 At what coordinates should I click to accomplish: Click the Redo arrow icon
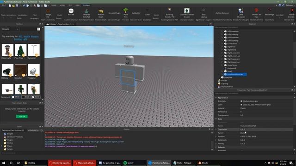coord(24,6)
